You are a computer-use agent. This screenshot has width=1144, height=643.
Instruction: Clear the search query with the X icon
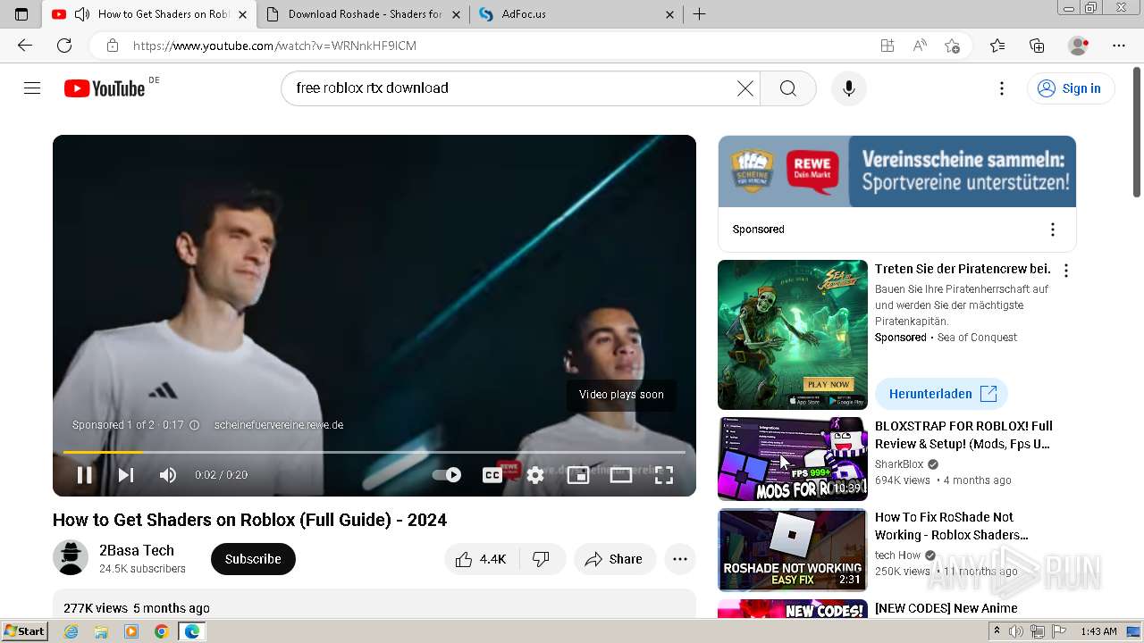[744, 88]
